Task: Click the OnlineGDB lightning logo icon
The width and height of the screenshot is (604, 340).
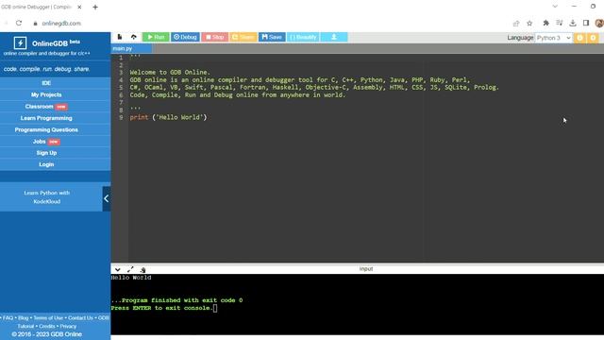Action: click(x=20, y=42)
